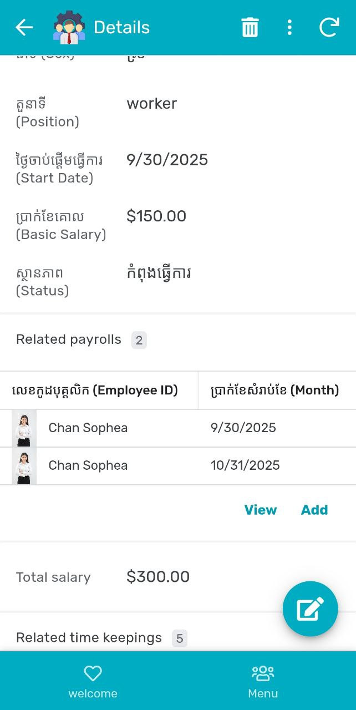This screenshot has height=710, width=356.
Task: Open Chan Sophea 9/30/2025 payroll row
Action: click(166, 428)
